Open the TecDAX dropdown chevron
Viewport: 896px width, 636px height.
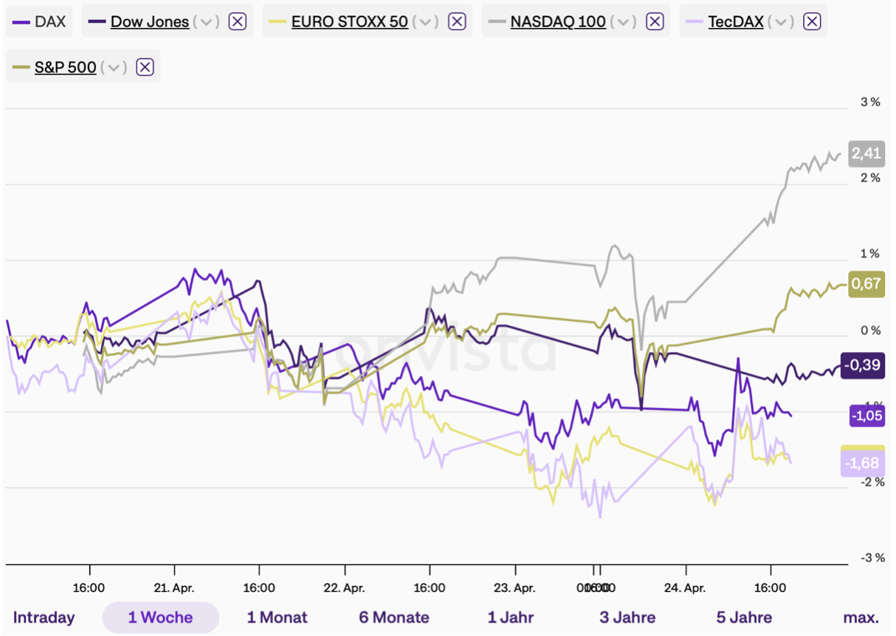pos(782,21)
